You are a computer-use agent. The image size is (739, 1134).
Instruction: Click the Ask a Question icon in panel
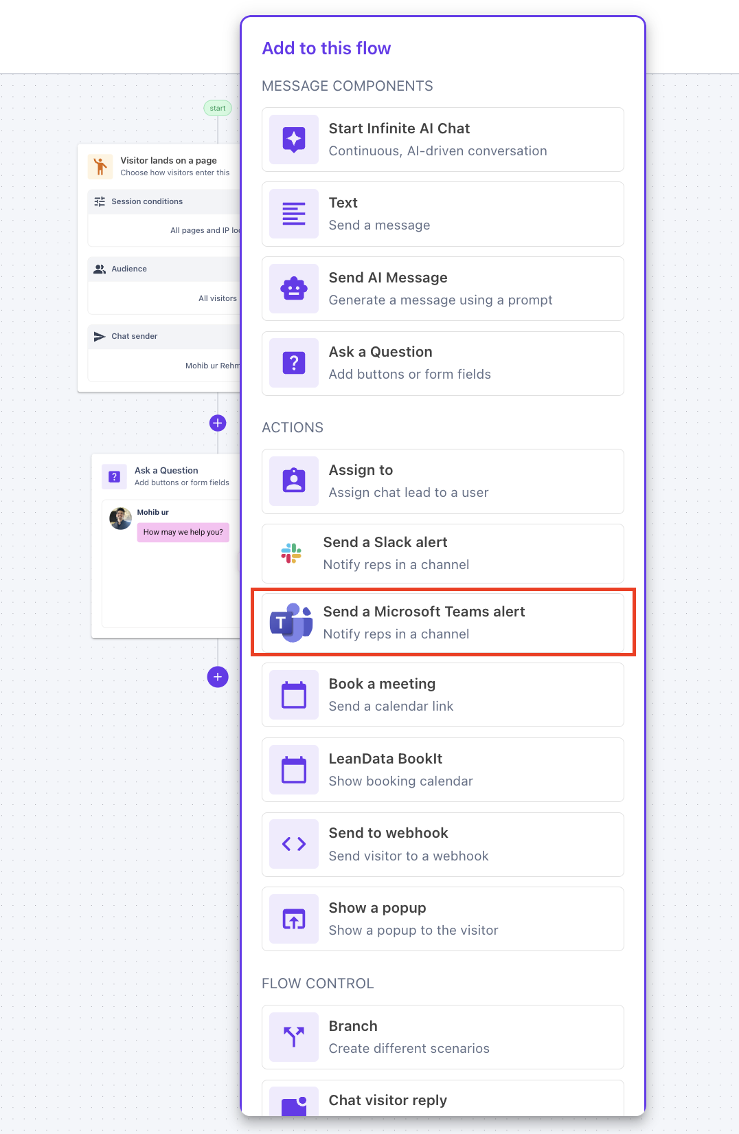tap(294, 363)
